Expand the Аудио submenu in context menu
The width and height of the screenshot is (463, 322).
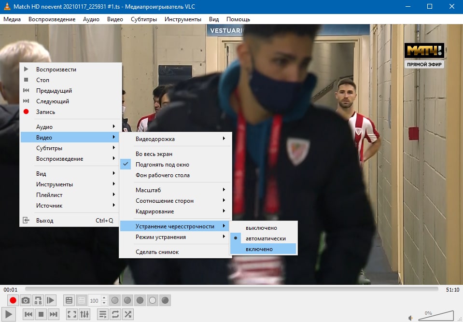click(x=70, y=127)
